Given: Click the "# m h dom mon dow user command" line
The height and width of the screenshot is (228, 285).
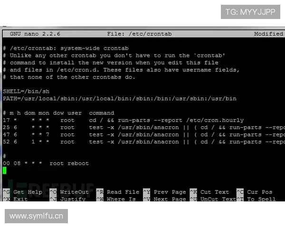Looking at the screenshot, I should (x=58, y=113).
